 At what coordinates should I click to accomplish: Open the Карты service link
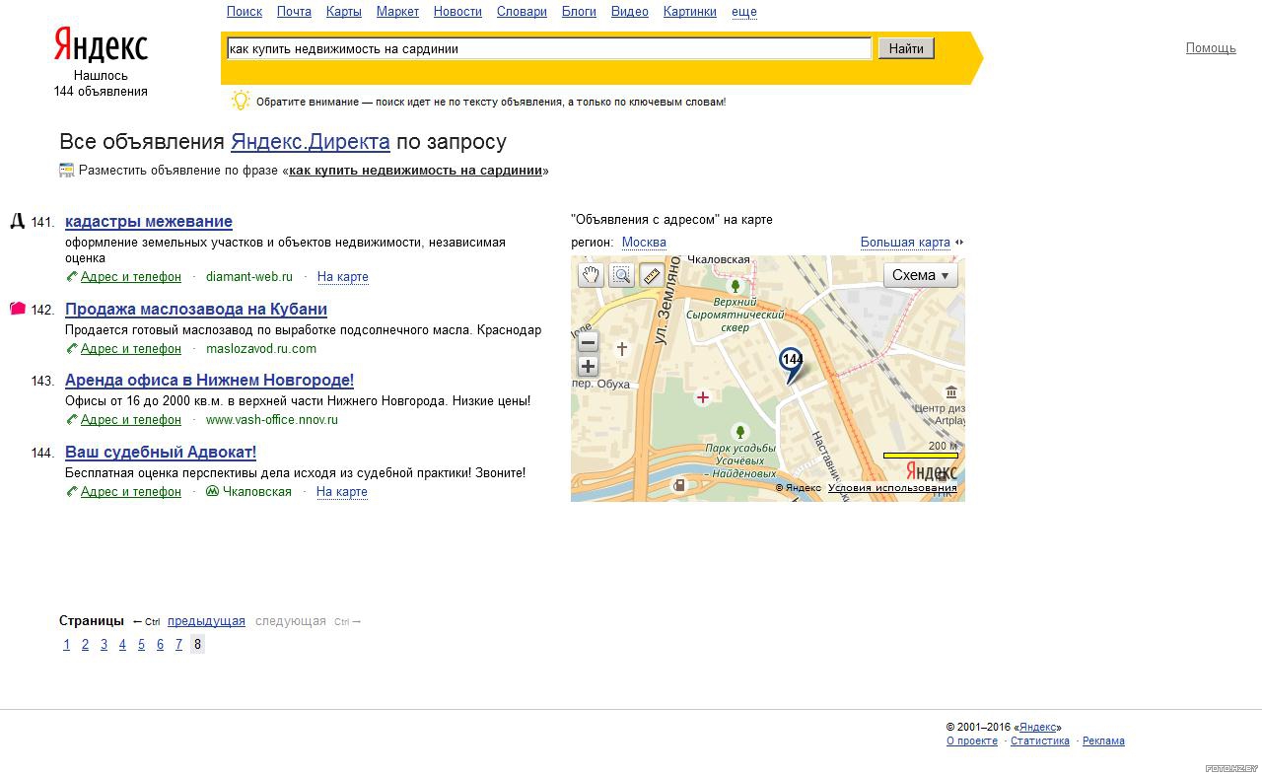pos(344,12)
